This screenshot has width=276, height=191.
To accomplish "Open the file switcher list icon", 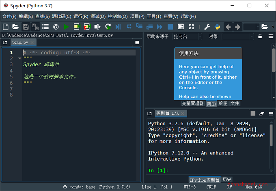I will [45, 27].
